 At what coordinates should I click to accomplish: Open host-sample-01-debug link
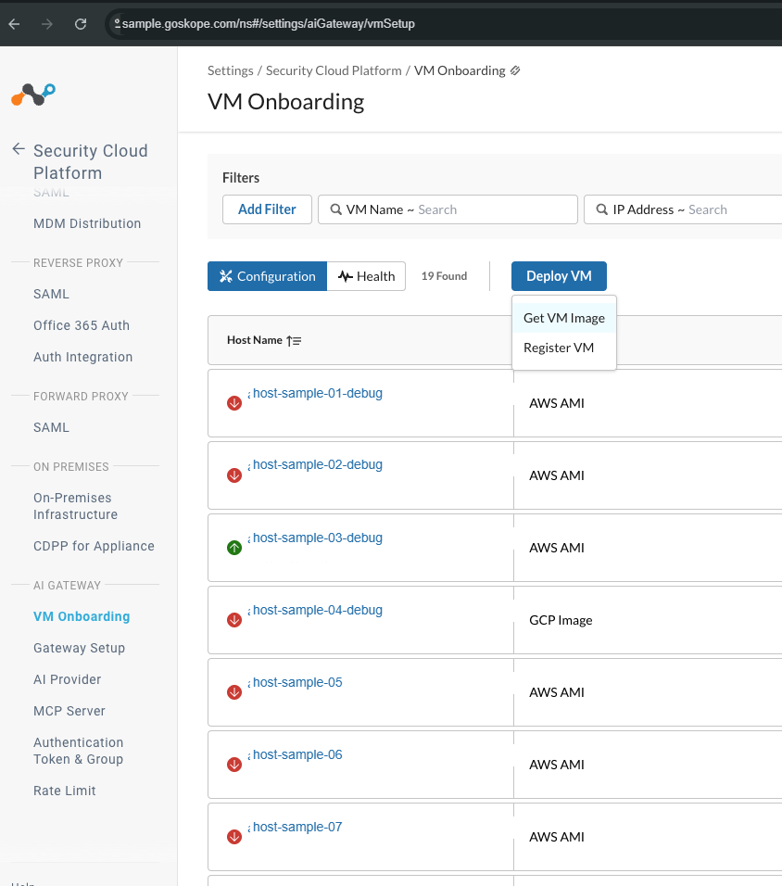[x=318, y=393]
